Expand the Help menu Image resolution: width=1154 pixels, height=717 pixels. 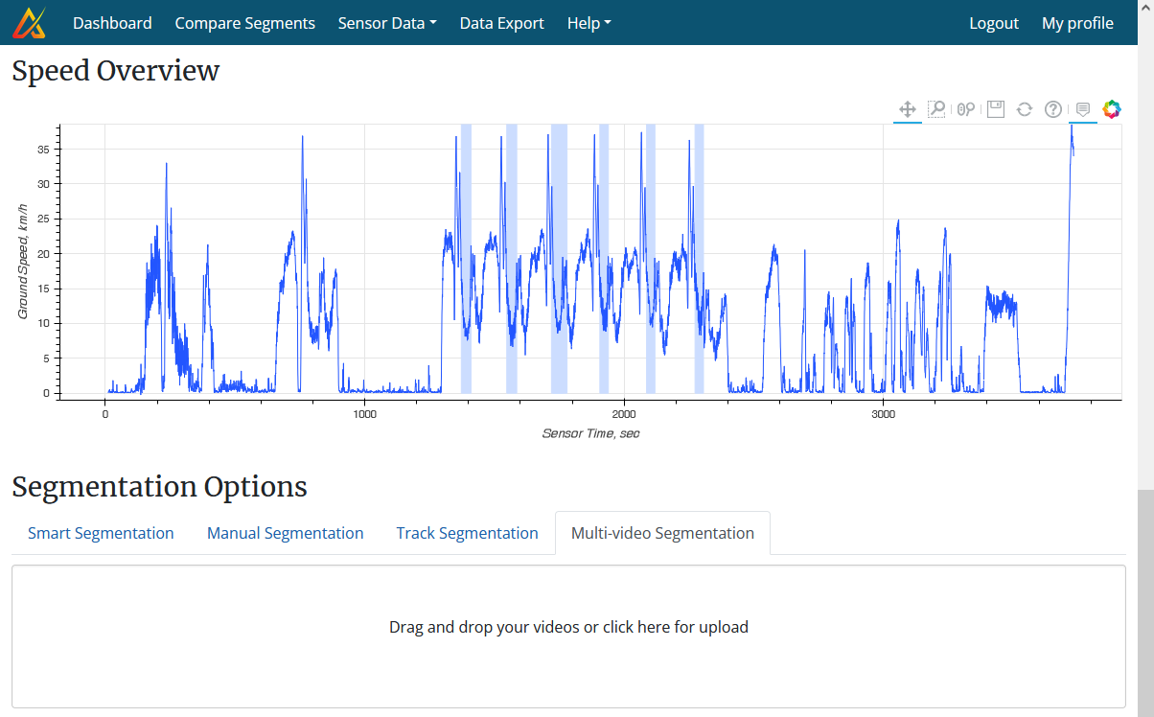588,22
